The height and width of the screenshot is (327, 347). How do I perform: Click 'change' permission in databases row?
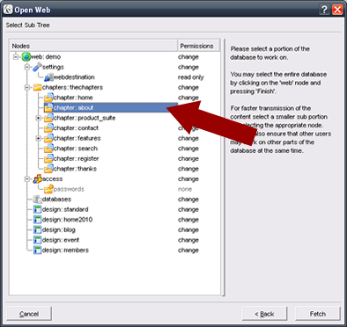click(x=188, y=200)
